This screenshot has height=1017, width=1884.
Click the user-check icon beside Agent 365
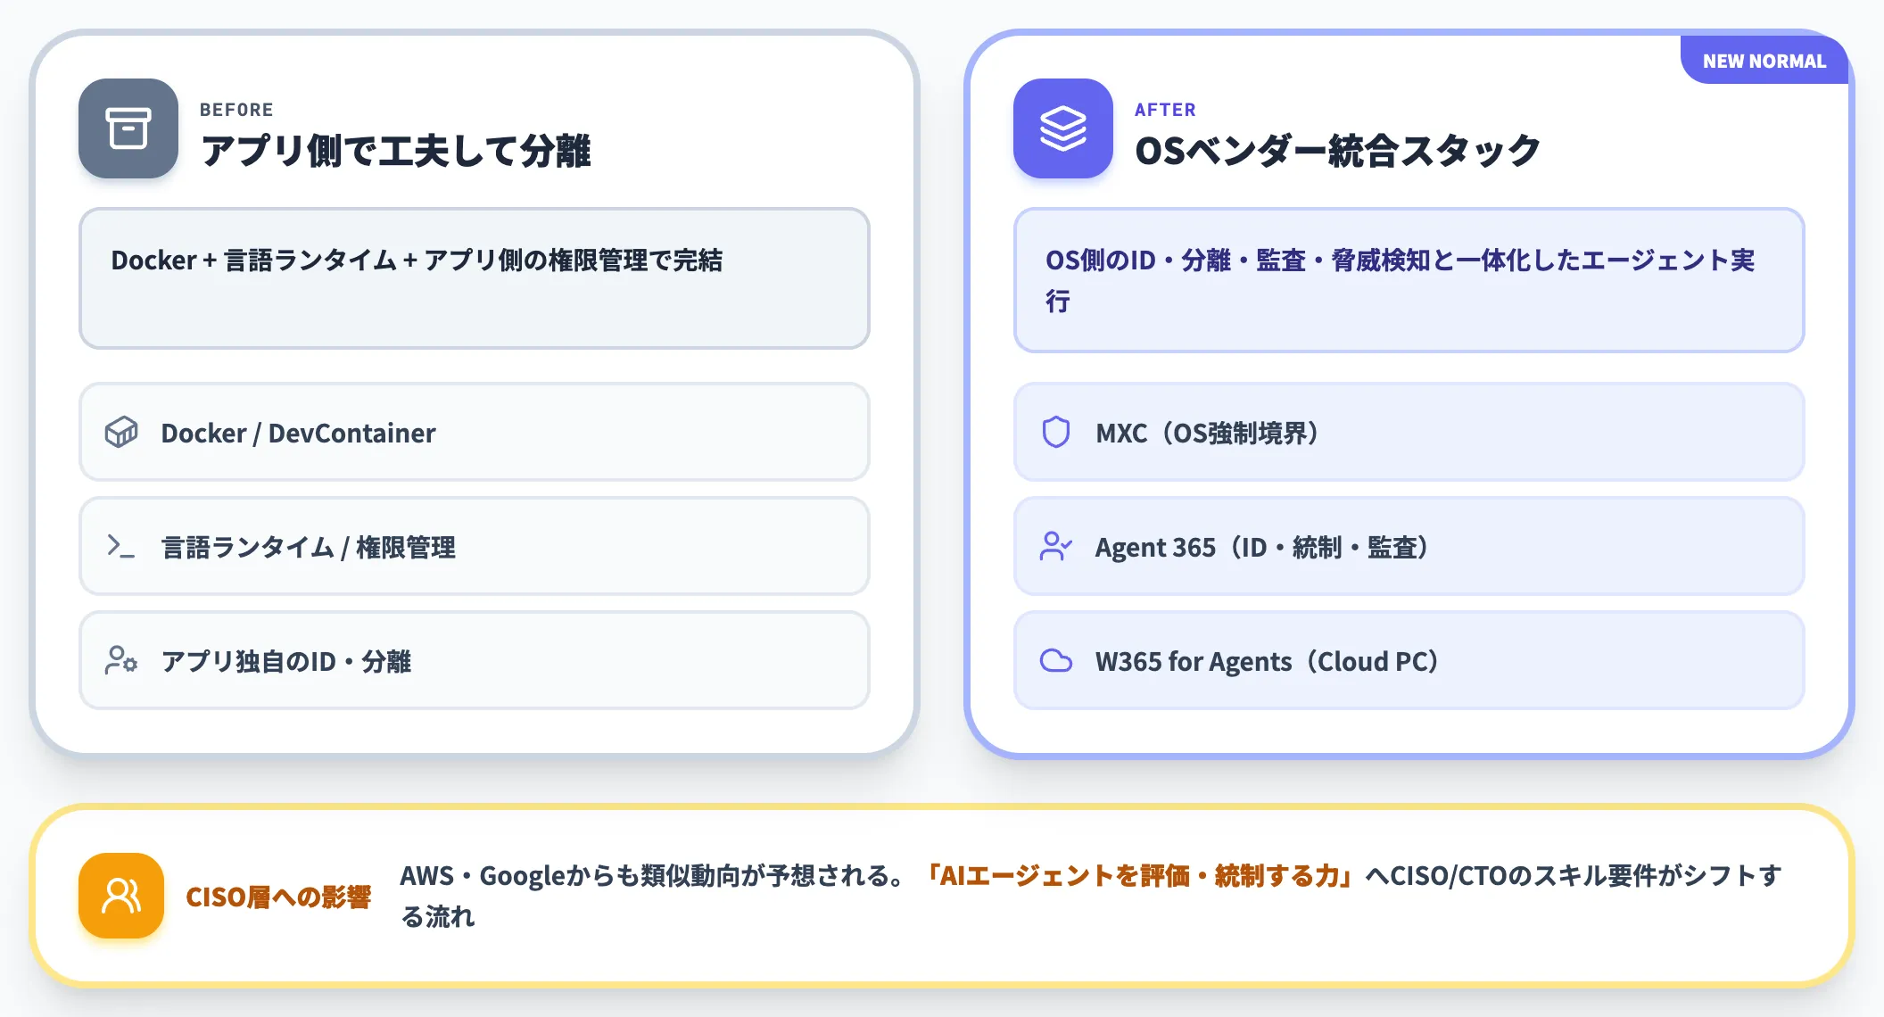click(x=1056, y=546)
